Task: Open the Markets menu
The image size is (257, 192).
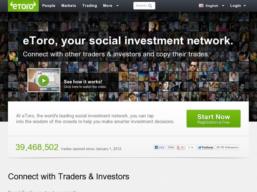Action: click(69, 6)
